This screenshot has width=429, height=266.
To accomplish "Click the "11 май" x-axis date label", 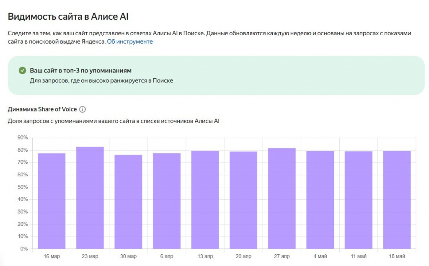I will [359, 256].
